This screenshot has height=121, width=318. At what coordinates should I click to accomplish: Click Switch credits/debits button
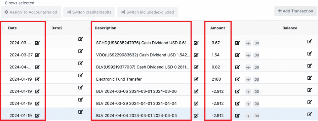[89, 12]
